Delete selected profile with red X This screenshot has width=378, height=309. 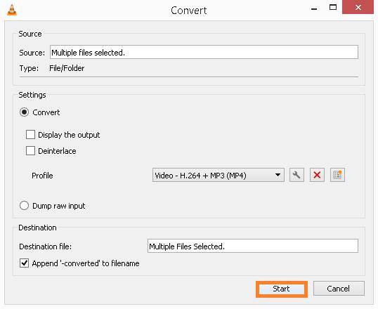click(x=317, y=175)
